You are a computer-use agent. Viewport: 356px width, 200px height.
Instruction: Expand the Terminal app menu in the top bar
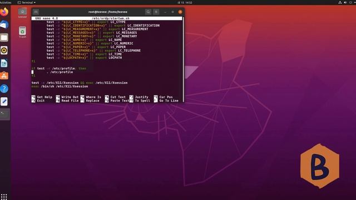click(x=27, y=2)
